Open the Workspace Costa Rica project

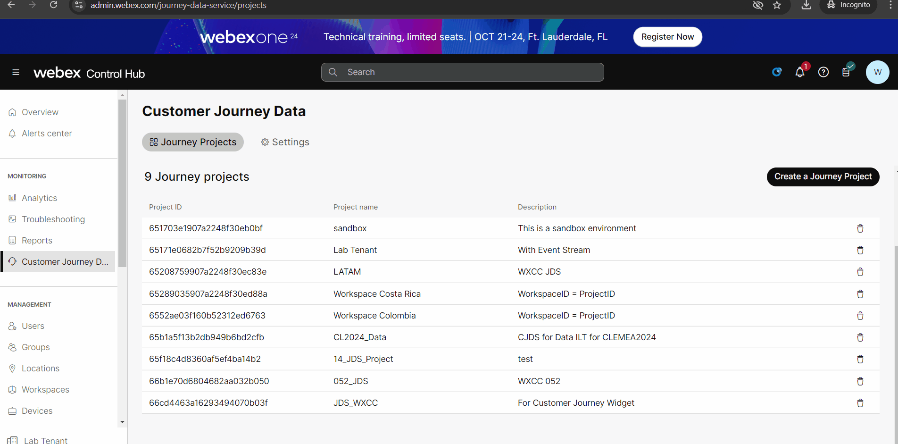click(376, 294)
